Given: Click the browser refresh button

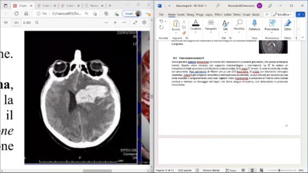Looking at the screenshot, I should [17, 13].
